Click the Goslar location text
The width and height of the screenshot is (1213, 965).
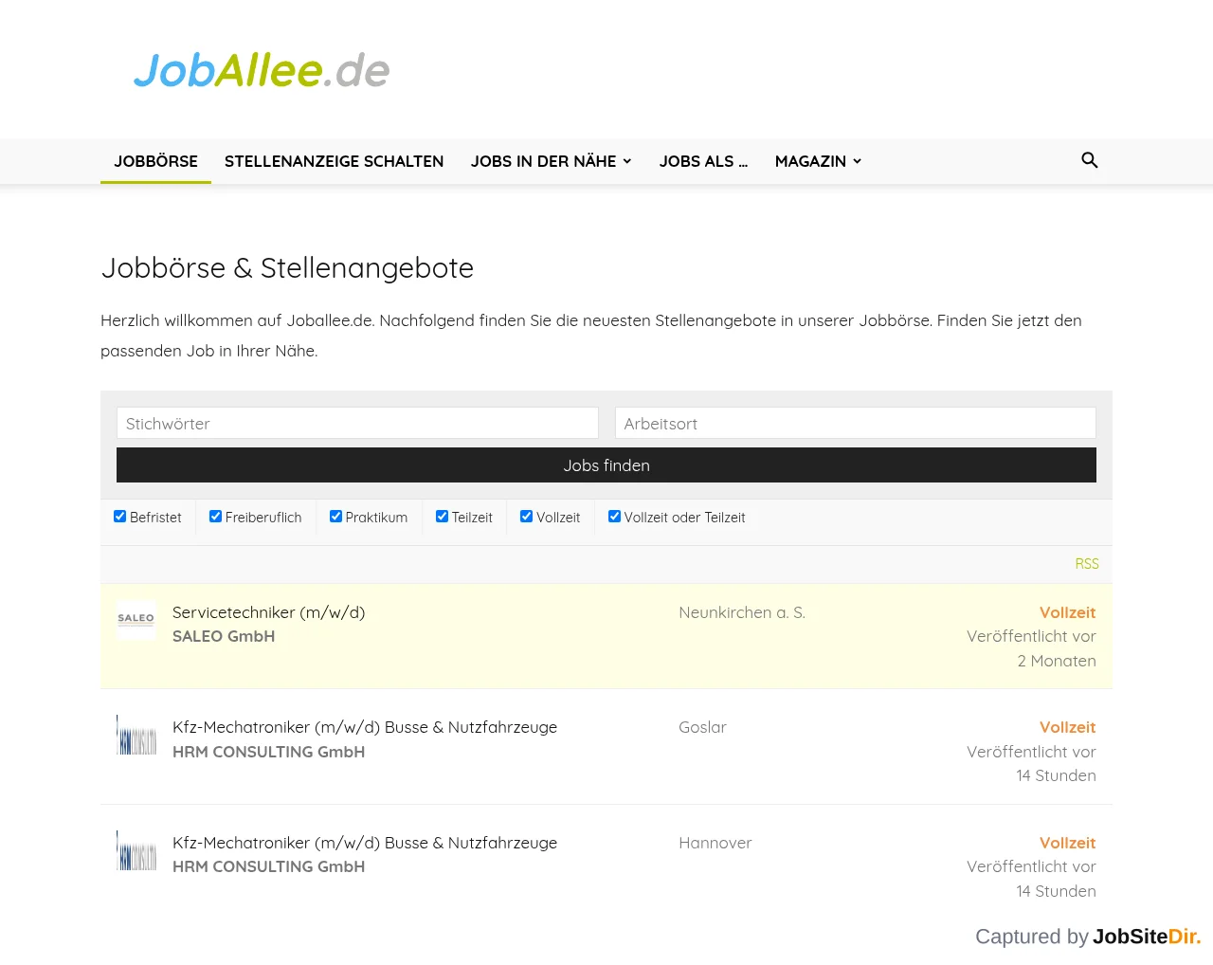tap(702, 727)
